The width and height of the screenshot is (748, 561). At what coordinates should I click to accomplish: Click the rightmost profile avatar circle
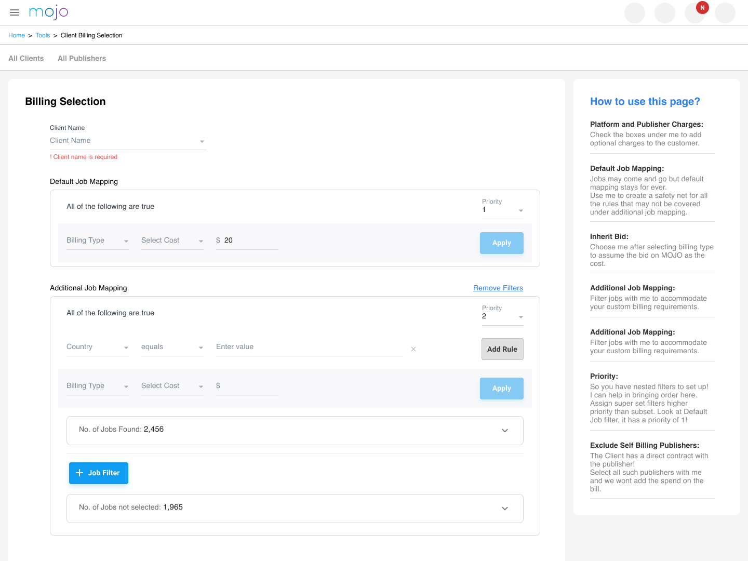coord(725,12)
